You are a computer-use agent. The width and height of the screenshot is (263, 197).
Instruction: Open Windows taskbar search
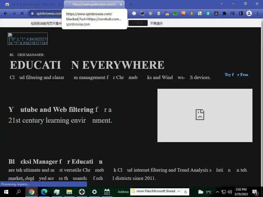[18, 192]
